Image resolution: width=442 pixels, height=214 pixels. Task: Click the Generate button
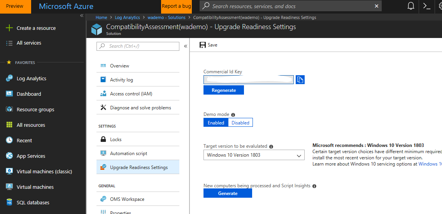228,193
